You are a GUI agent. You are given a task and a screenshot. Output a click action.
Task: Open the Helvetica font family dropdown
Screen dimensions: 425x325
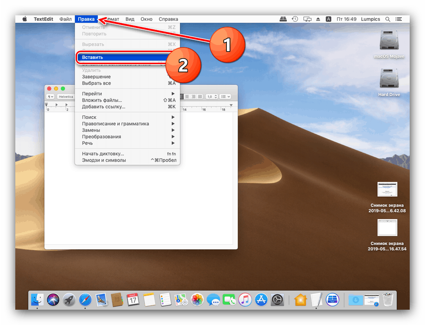(x=66, y=97)
